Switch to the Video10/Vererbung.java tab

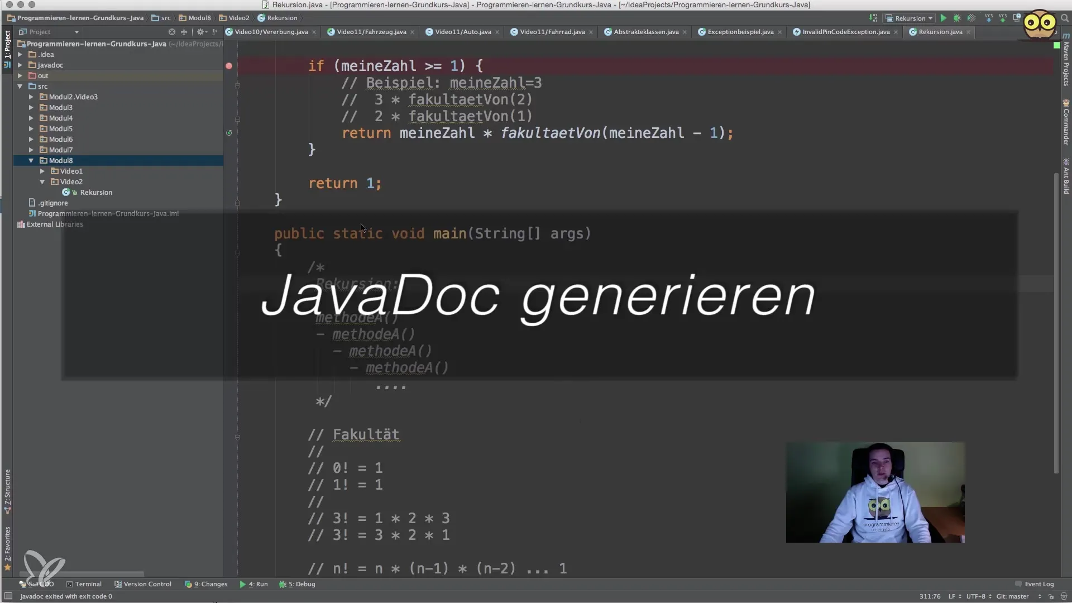point(271,32)
